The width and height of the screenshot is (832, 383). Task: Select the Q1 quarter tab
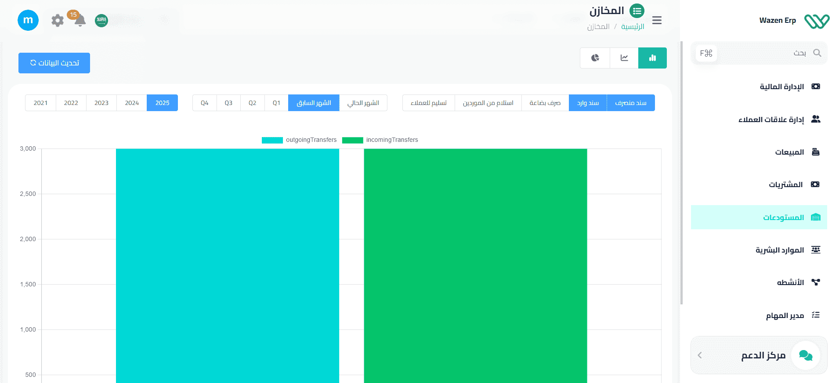276,103
